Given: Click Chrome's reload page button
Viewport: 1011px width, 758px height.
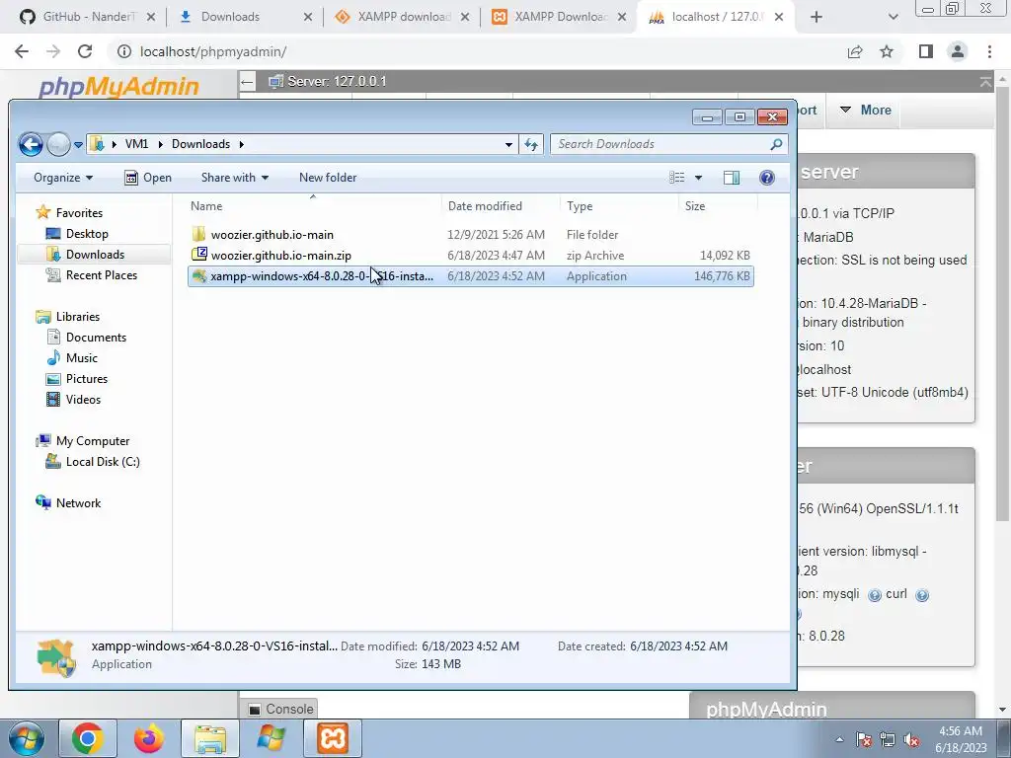Looking at the screenshot, I should point(85,51).
